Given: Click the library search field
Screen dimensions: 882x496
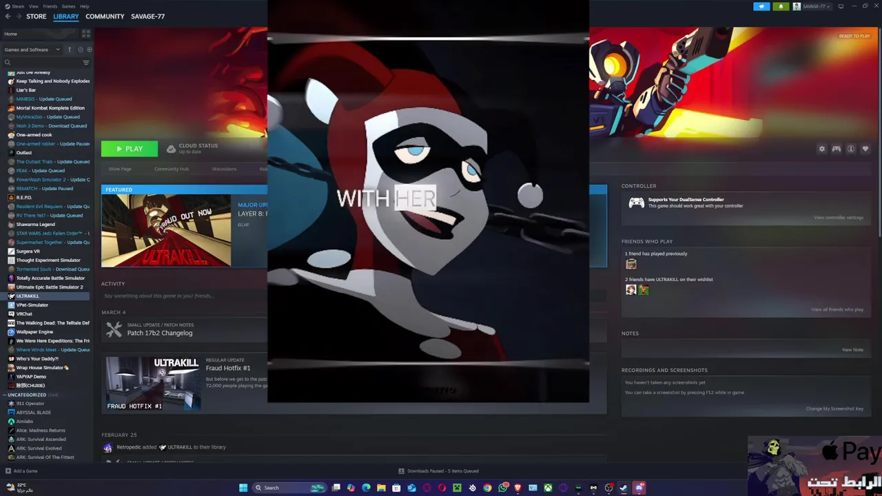Looking at the screenshot, I should pos(41,63).
